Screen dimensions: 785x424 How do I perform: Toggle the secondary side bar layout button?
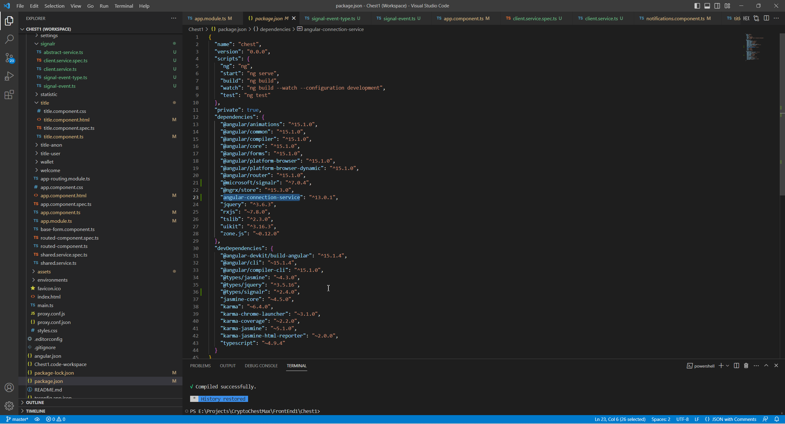(x=717, y=6)
